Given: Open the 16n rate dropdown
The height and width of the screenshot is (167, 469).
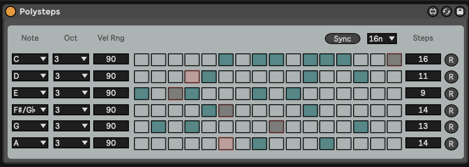Looking at the screenshot, I should (382, 39).
